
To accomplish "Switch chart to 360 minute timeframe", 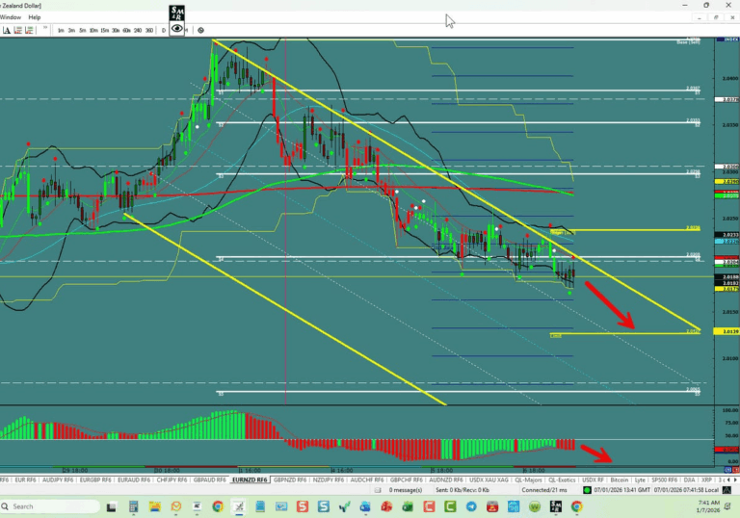I will point(149,30).
